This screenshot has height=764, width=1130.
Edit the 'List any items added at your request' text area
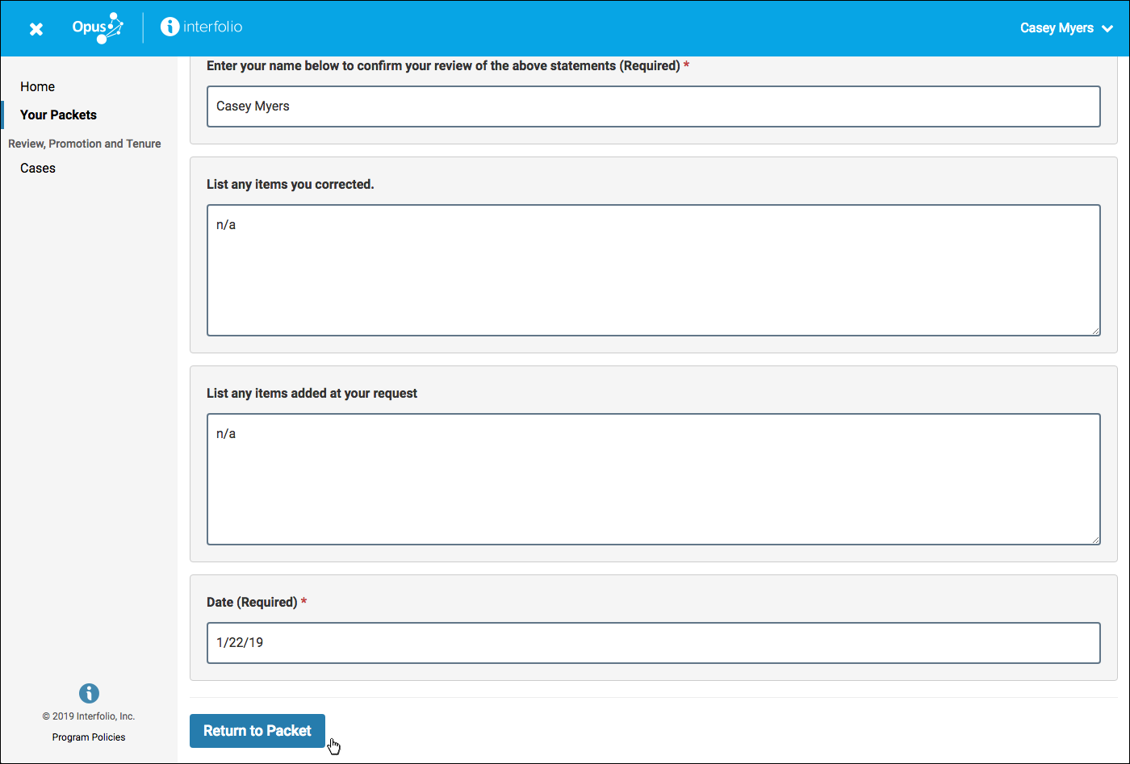tap(654, 479)
